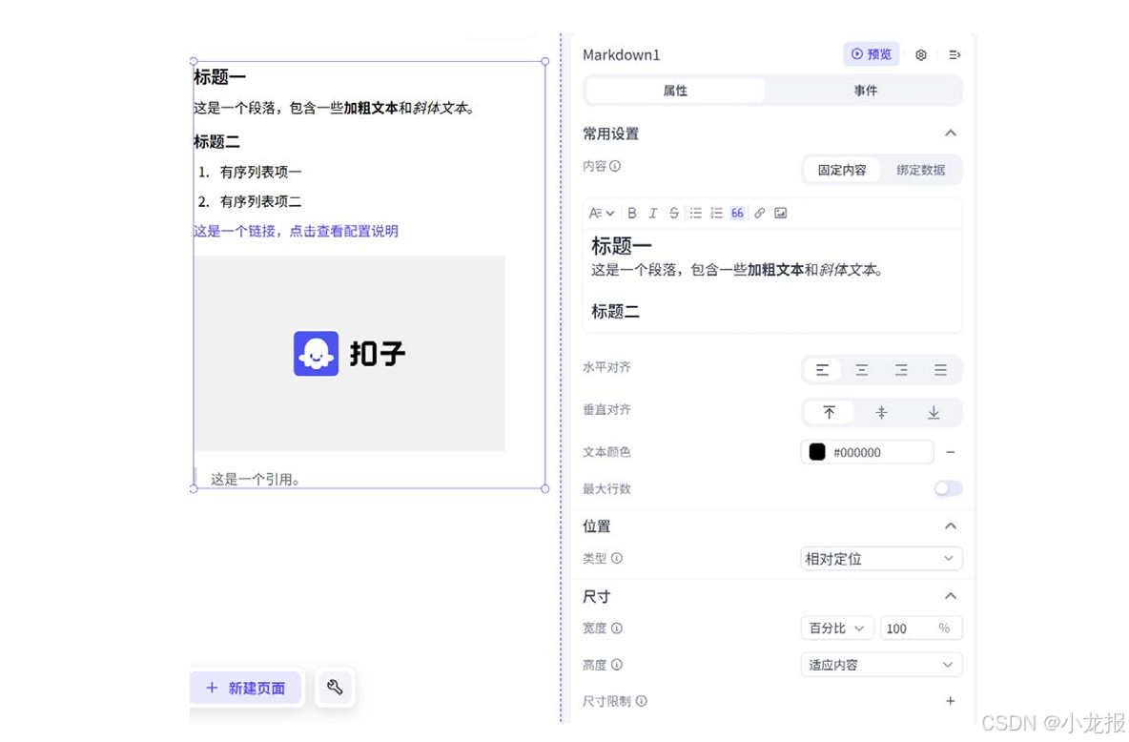Toggle strikethrough formatting in editor toolbar

(673, 214)
